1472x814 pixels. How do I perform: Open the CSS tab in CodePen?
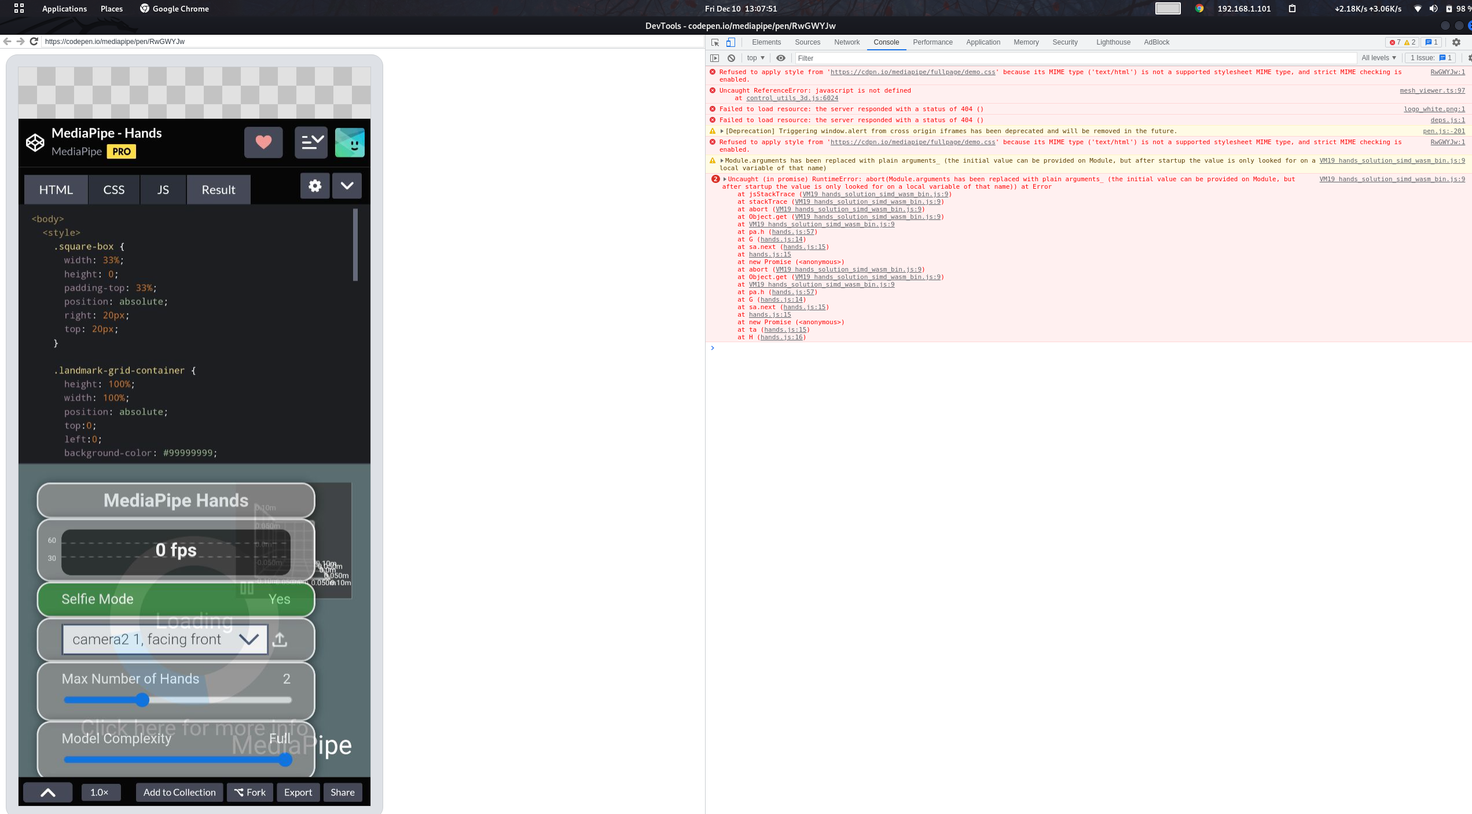click(113, 189)
